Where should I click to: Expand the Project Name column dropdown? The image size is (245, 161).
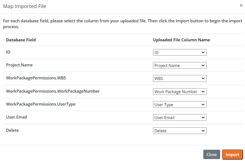180,66
